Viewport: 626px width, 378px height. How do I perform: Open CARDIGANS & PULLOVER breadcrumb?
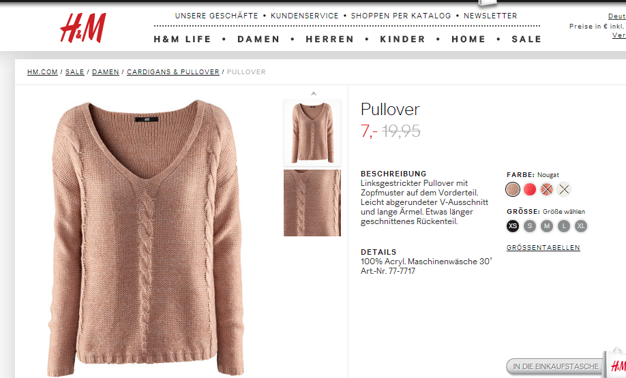[173, 72]
